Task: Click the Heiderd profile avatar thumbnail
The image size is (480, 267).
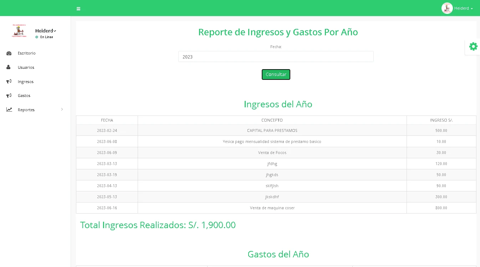Action: (x=447, y=8)
